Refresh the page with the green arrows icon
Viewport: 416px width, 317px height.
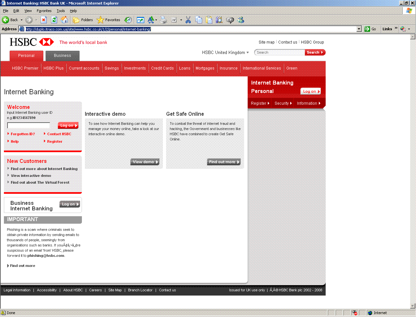pos(54,20)
